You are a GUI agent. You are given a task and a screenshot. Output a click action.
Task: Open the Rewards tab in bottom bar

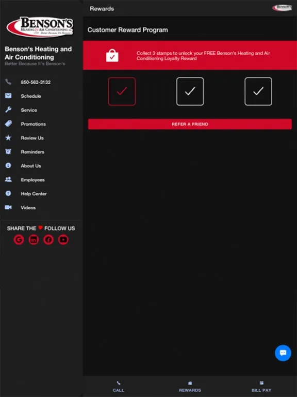(190, 386)
